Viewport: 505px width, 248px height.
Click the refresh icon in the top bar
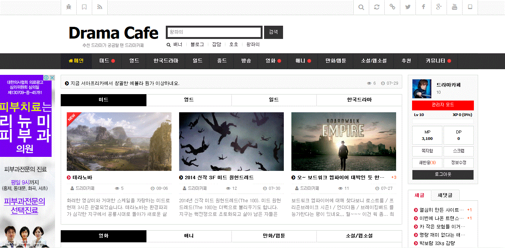pyautogui.click(x=376, y=7)
